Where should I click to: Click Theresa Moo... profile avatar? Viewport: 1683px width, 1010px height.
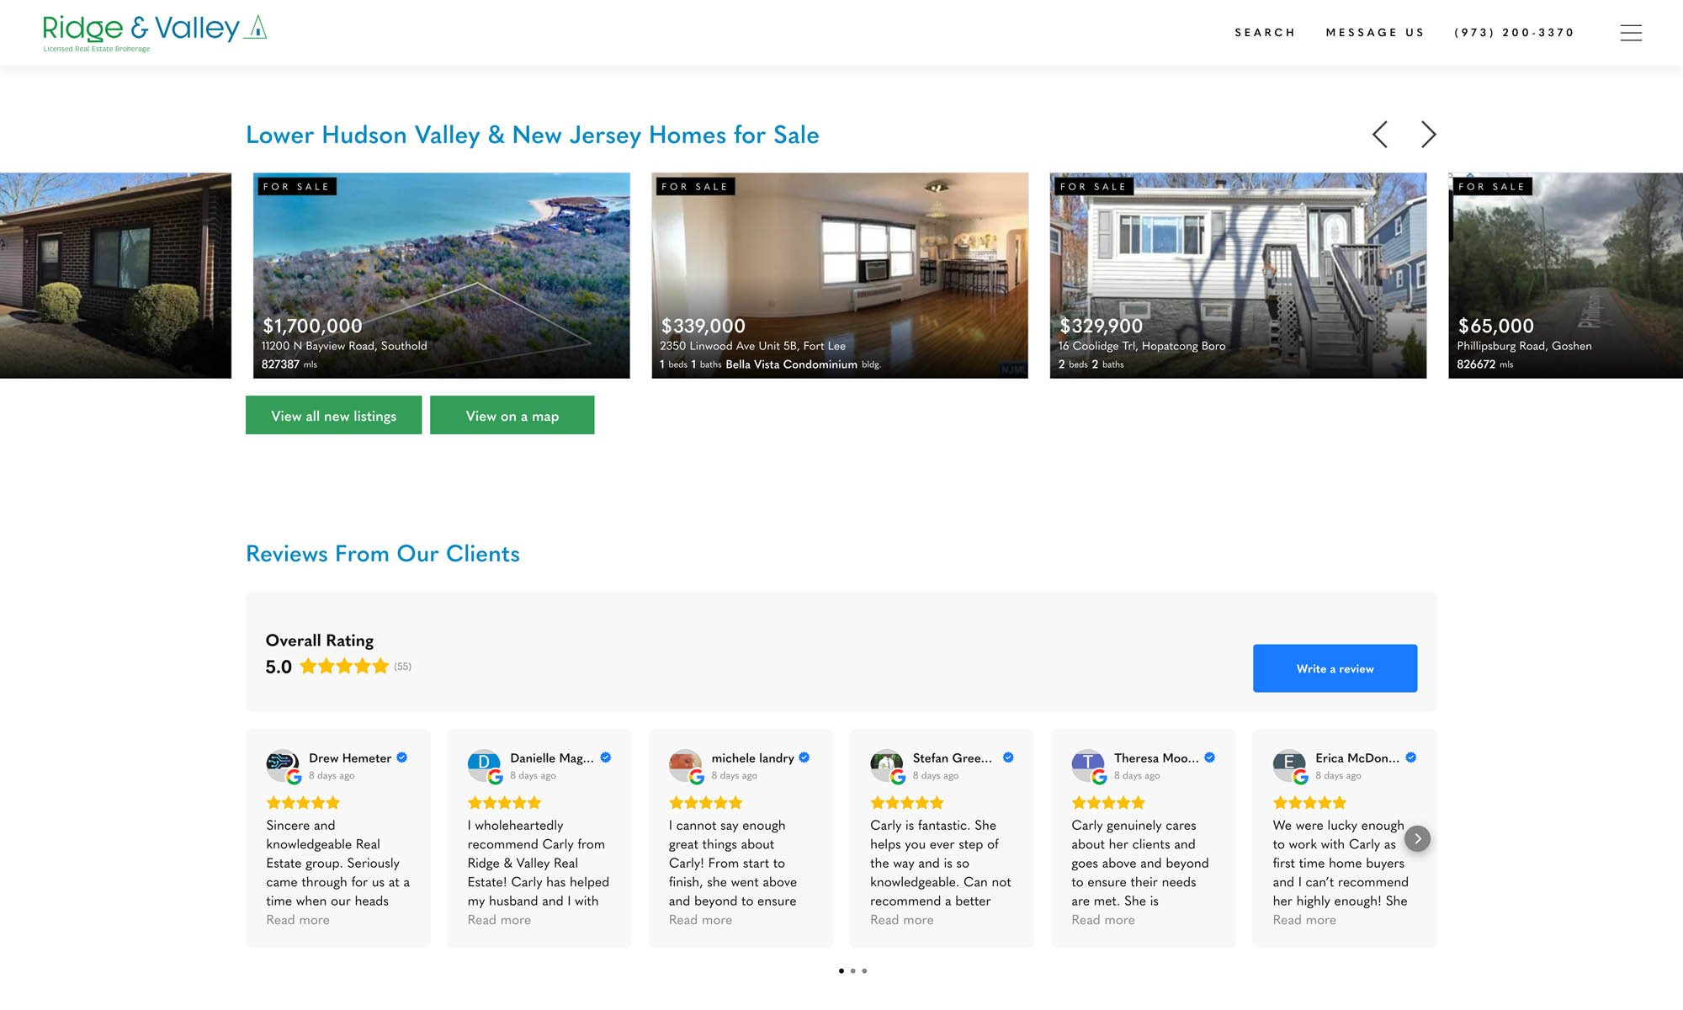[1087, 765]
